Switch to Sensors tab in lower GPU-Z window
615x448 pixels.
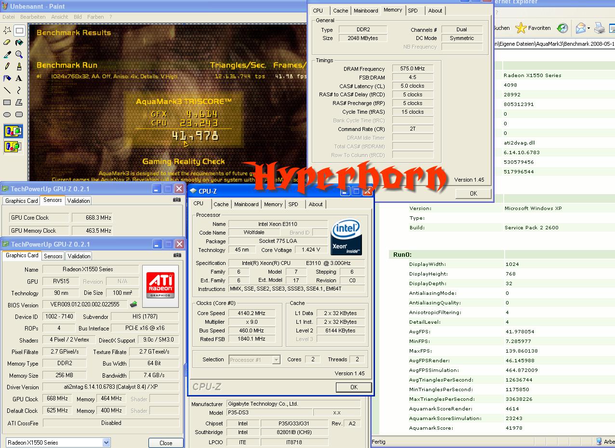[53, 256]
